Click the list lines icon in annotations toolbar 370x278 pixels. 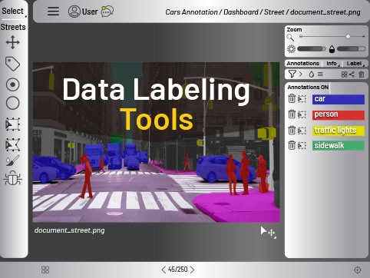point(320,74)
